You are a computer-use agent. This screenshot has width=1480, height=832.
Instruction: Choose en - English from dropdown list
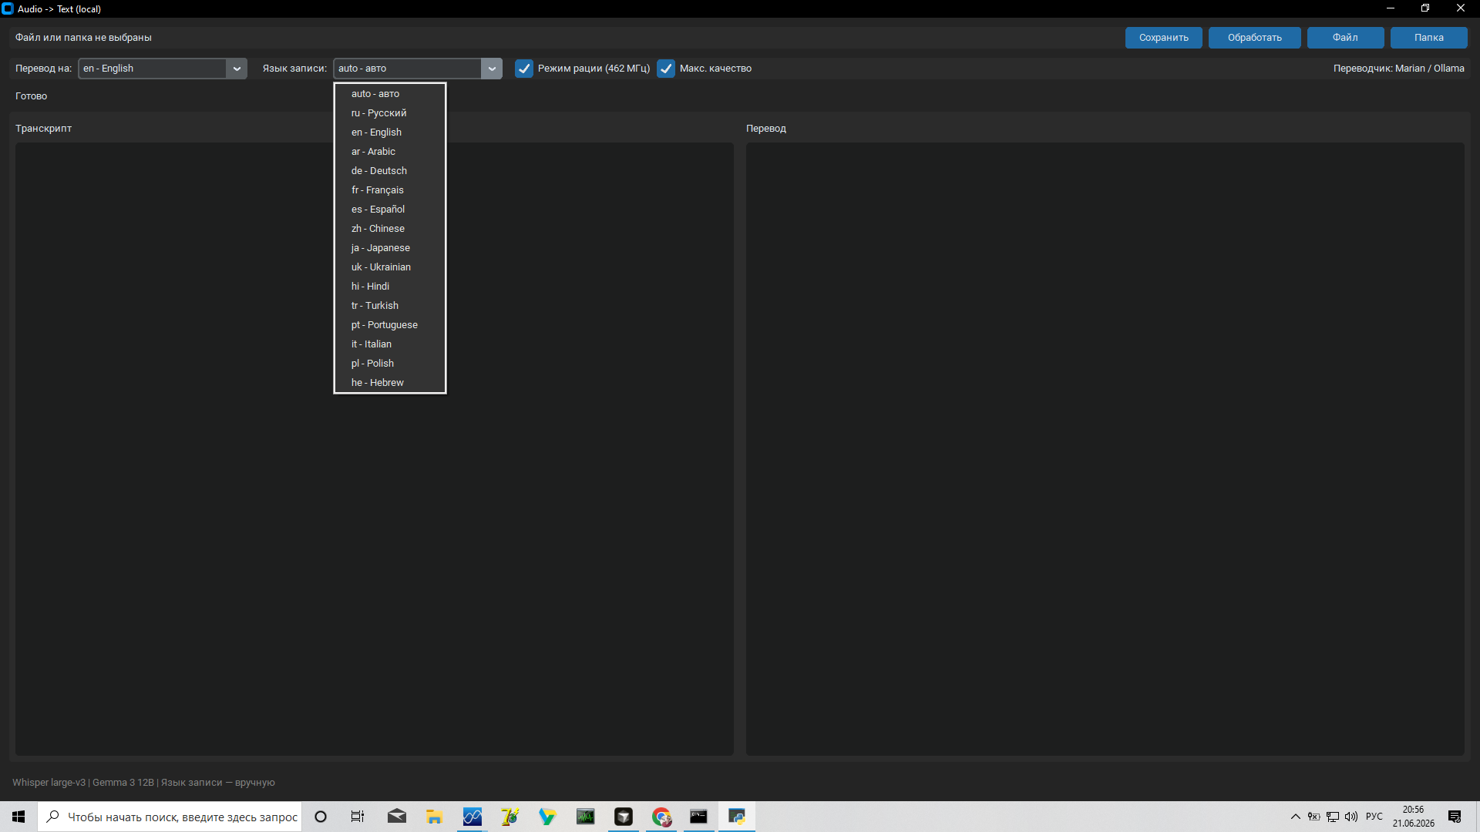click(390, 133)
